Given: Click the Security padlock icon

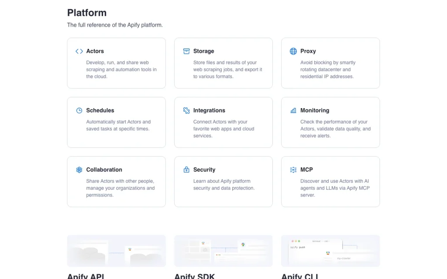Looking at the screenshot, I should (186, 170).
